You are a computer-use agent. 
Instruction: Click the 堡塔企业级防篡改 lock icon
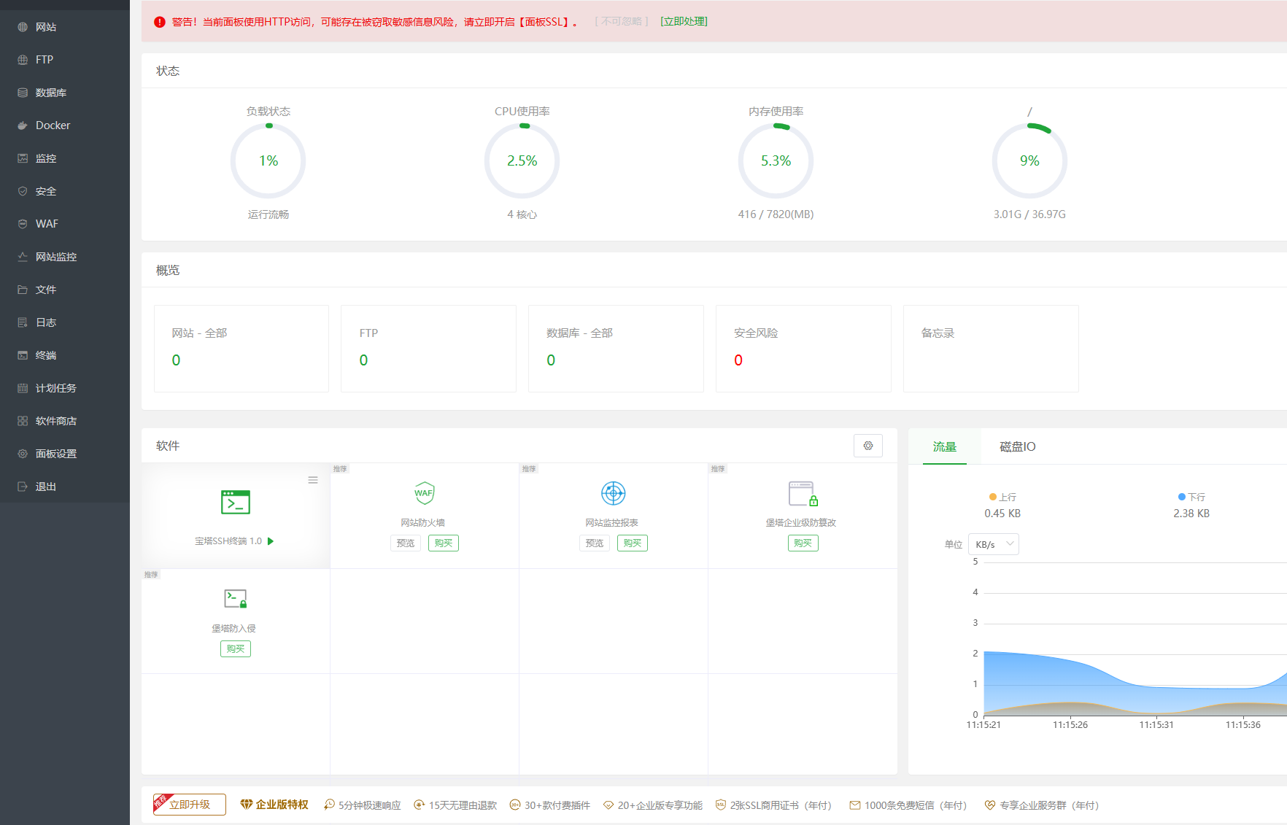tap(803, 493)
